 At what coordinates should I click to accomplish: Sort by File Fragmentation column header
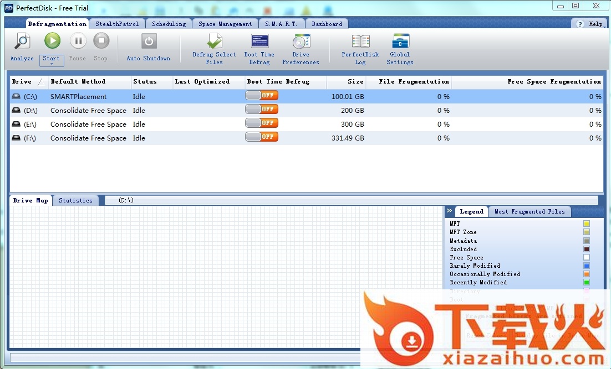[409, 81]
